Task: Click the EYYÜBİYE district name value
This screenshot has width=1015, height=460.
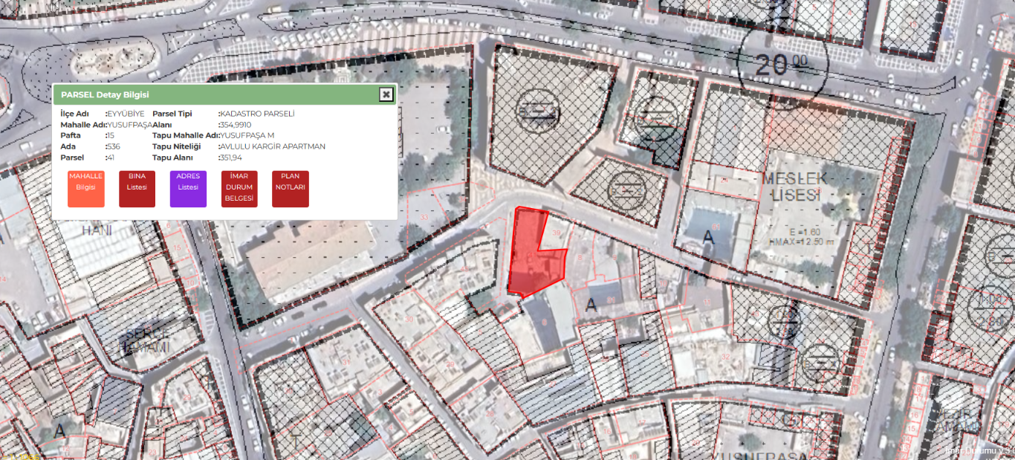Action: pyautogui.click(x=126, y=114)
